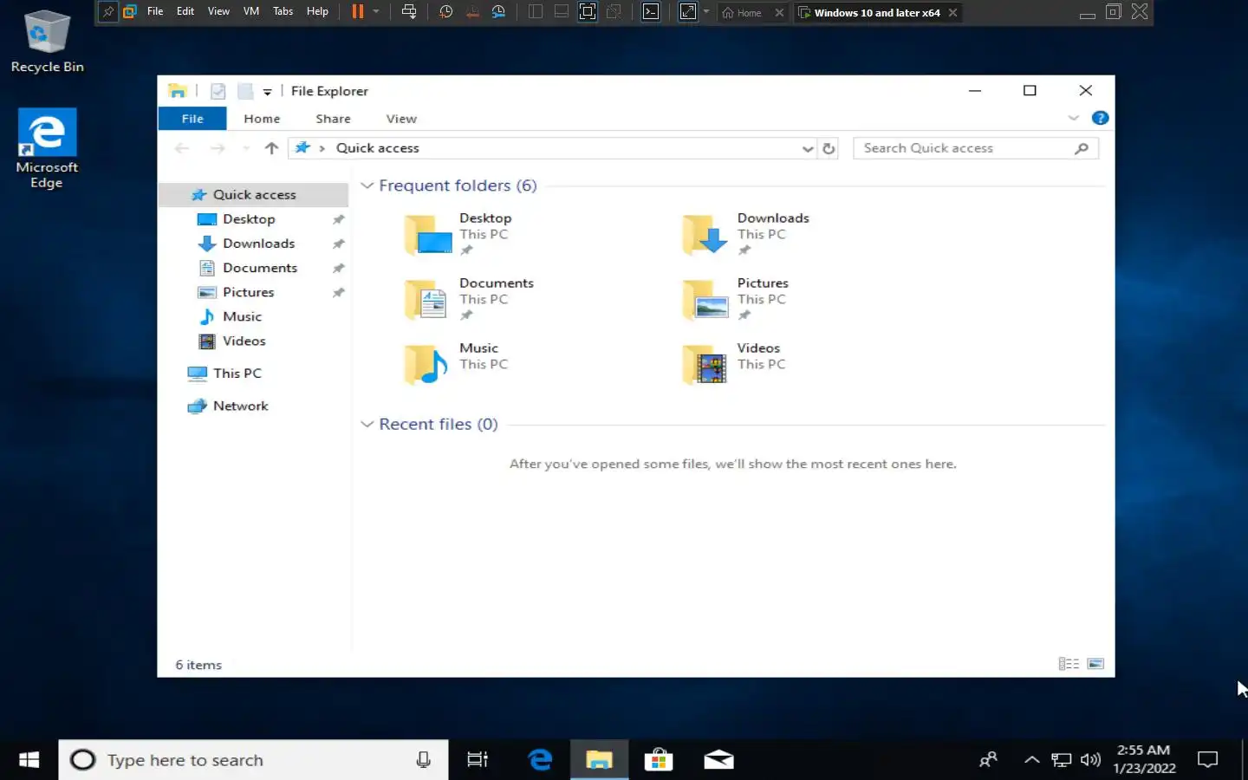Switch to the View ribbon tab in File Explorer
This screenshot has height=780, width=1248.
click(401, 119)
